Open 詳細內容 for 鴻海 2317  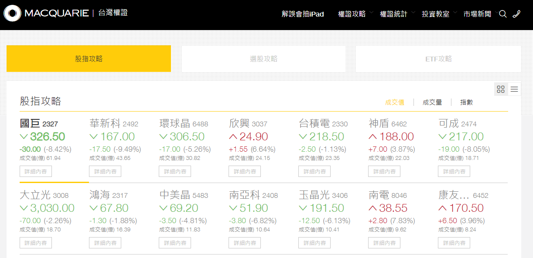pos(105,243)
